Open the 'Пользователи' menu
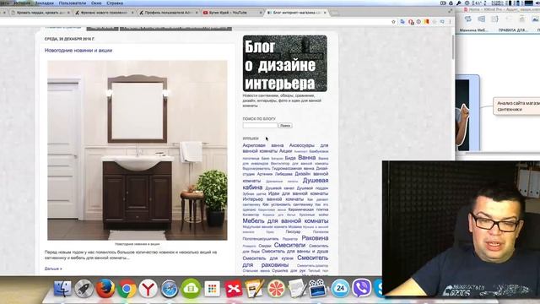The height and width of the screenshot is (304, 540). coord(73,3)
